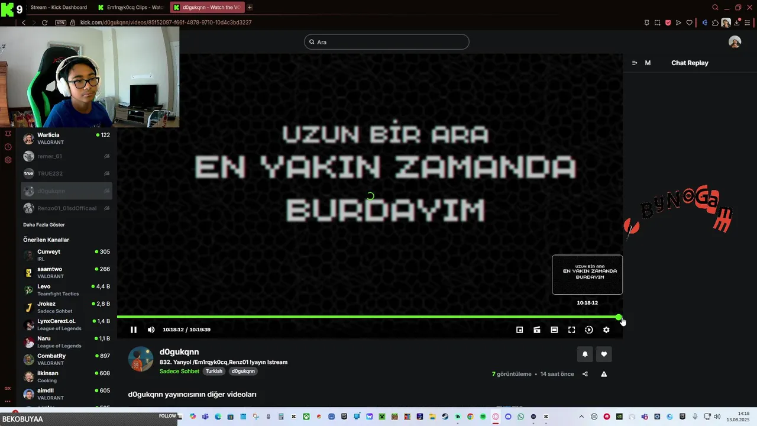This screenshot has width=757, height=426.
Task: Open Opera bookmarks heart icon
Action: [689, 22]
